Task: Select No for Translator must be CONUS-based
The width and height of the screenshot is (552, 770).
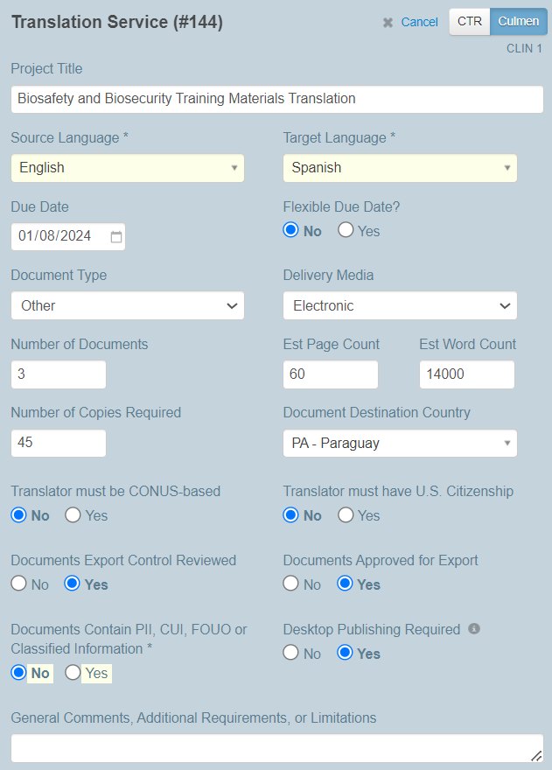Action: pyautogui.click(x=18, y=514)
